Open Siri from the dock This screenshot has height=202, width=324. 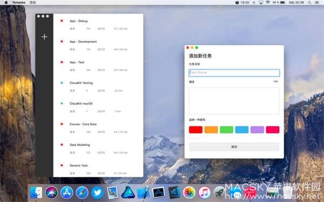tap(51, 192)
